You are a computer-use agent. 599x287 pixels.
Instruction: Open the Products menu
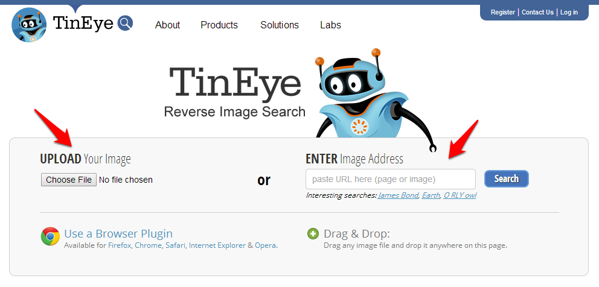point(219,25)
